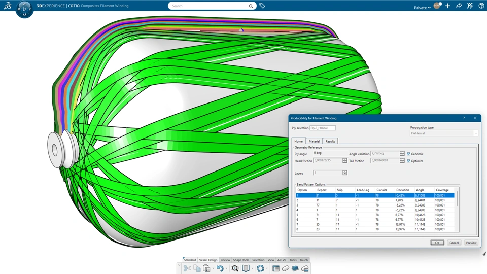
Task: Open the Propagation type dropdown
Action: tap(444, 133)
